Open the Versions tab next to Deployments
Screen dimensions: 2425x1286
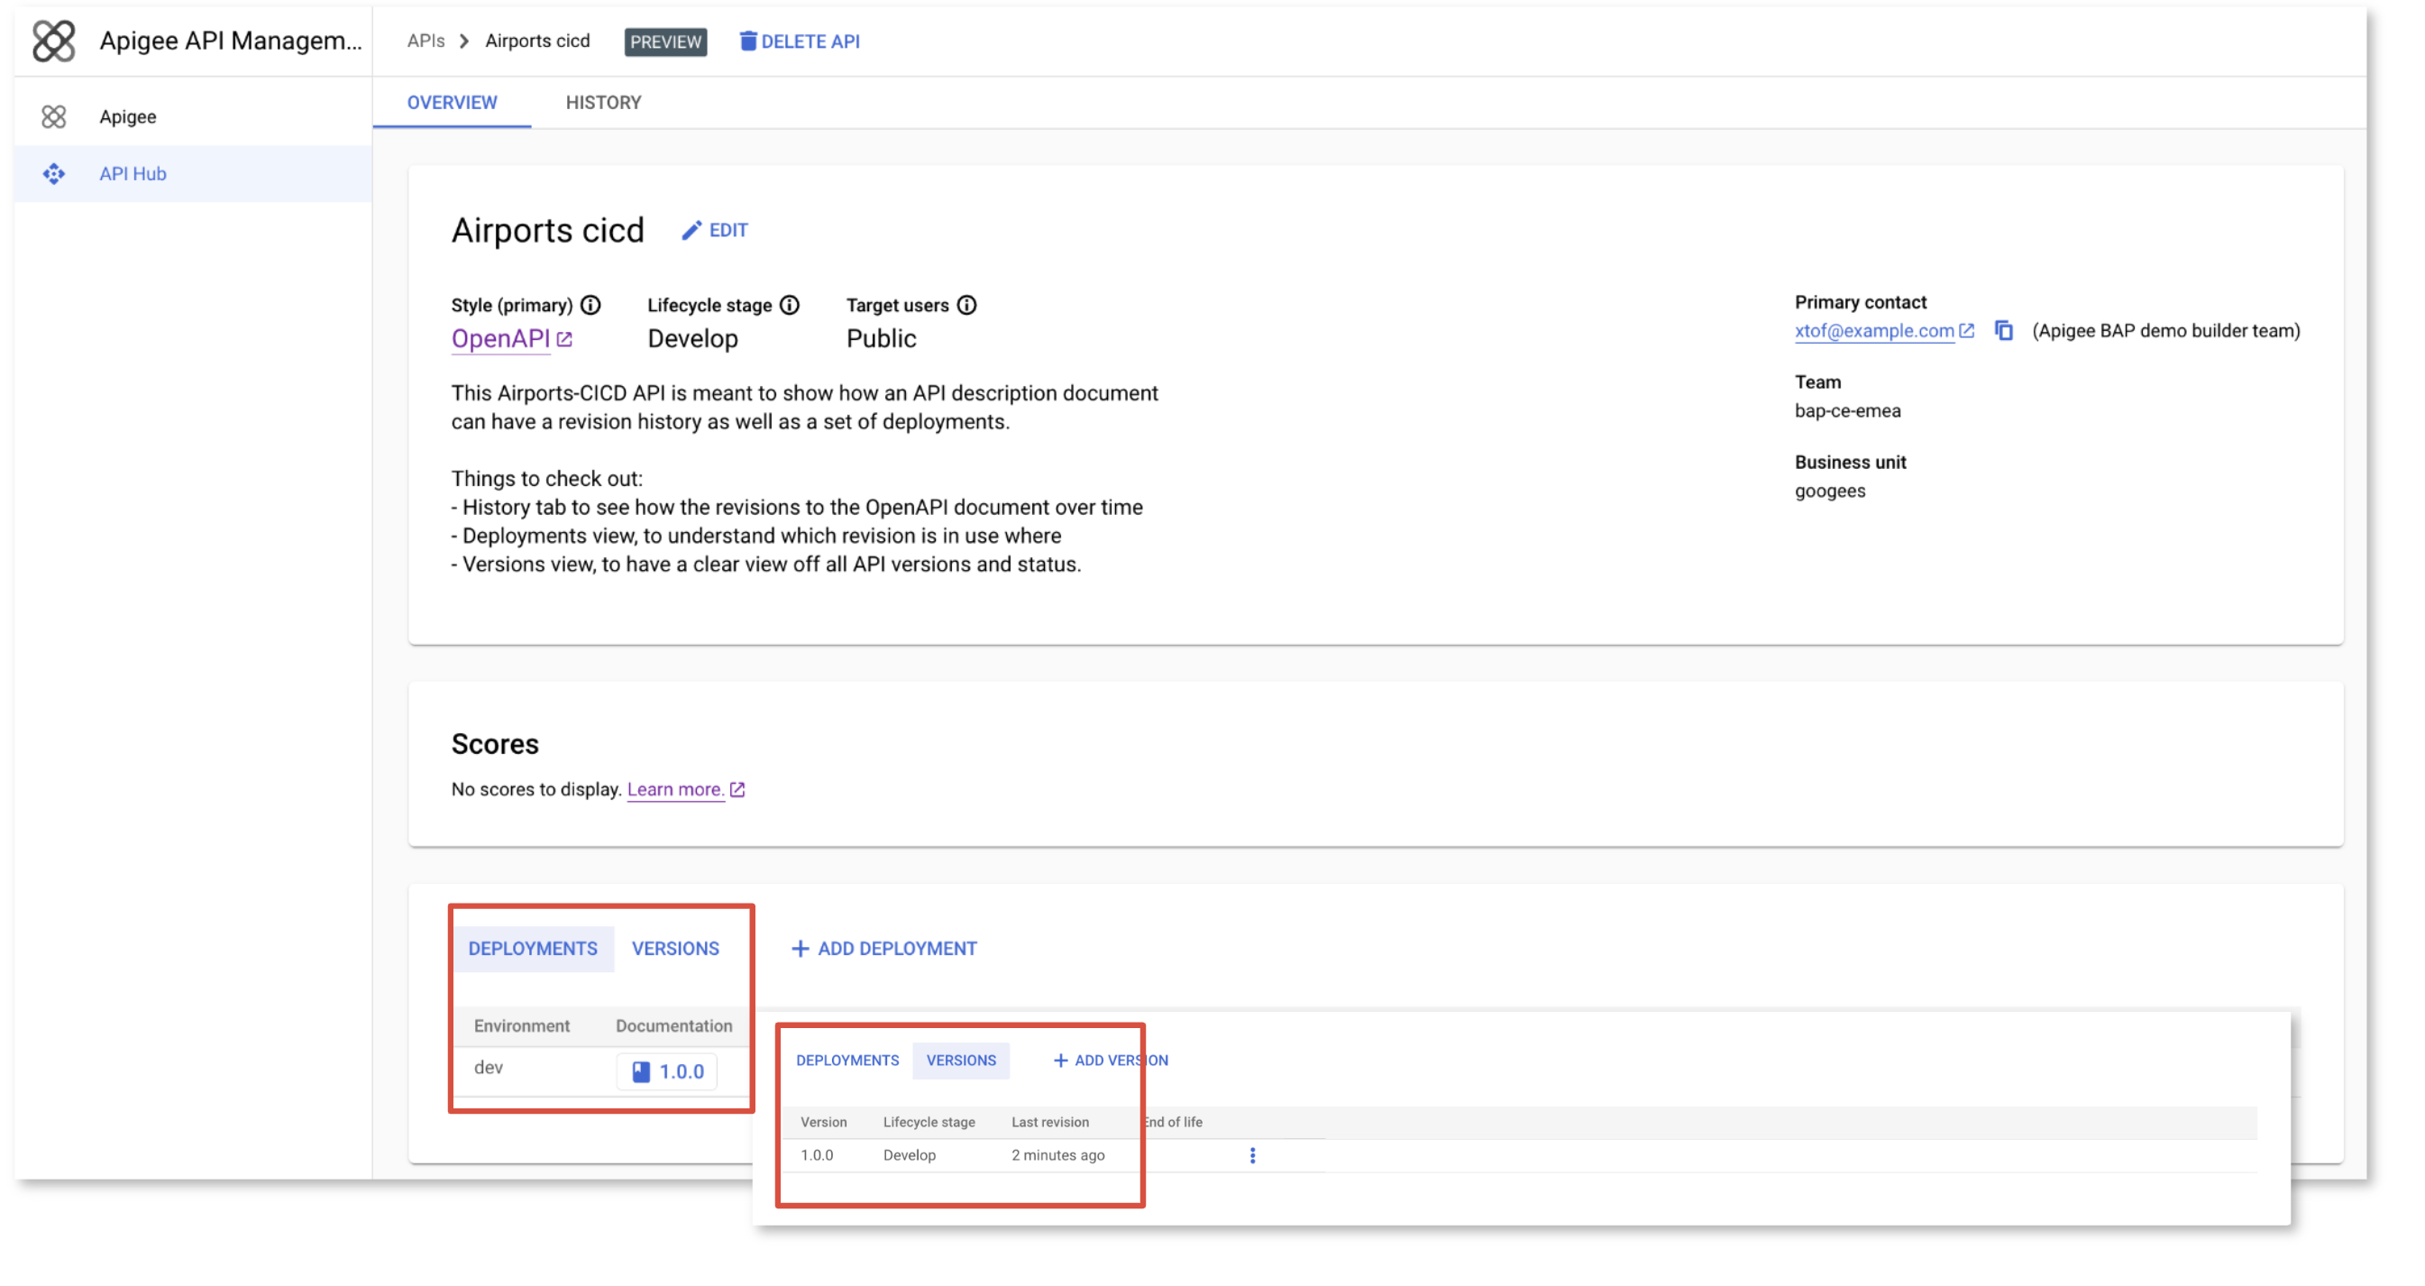pos(675,948)
